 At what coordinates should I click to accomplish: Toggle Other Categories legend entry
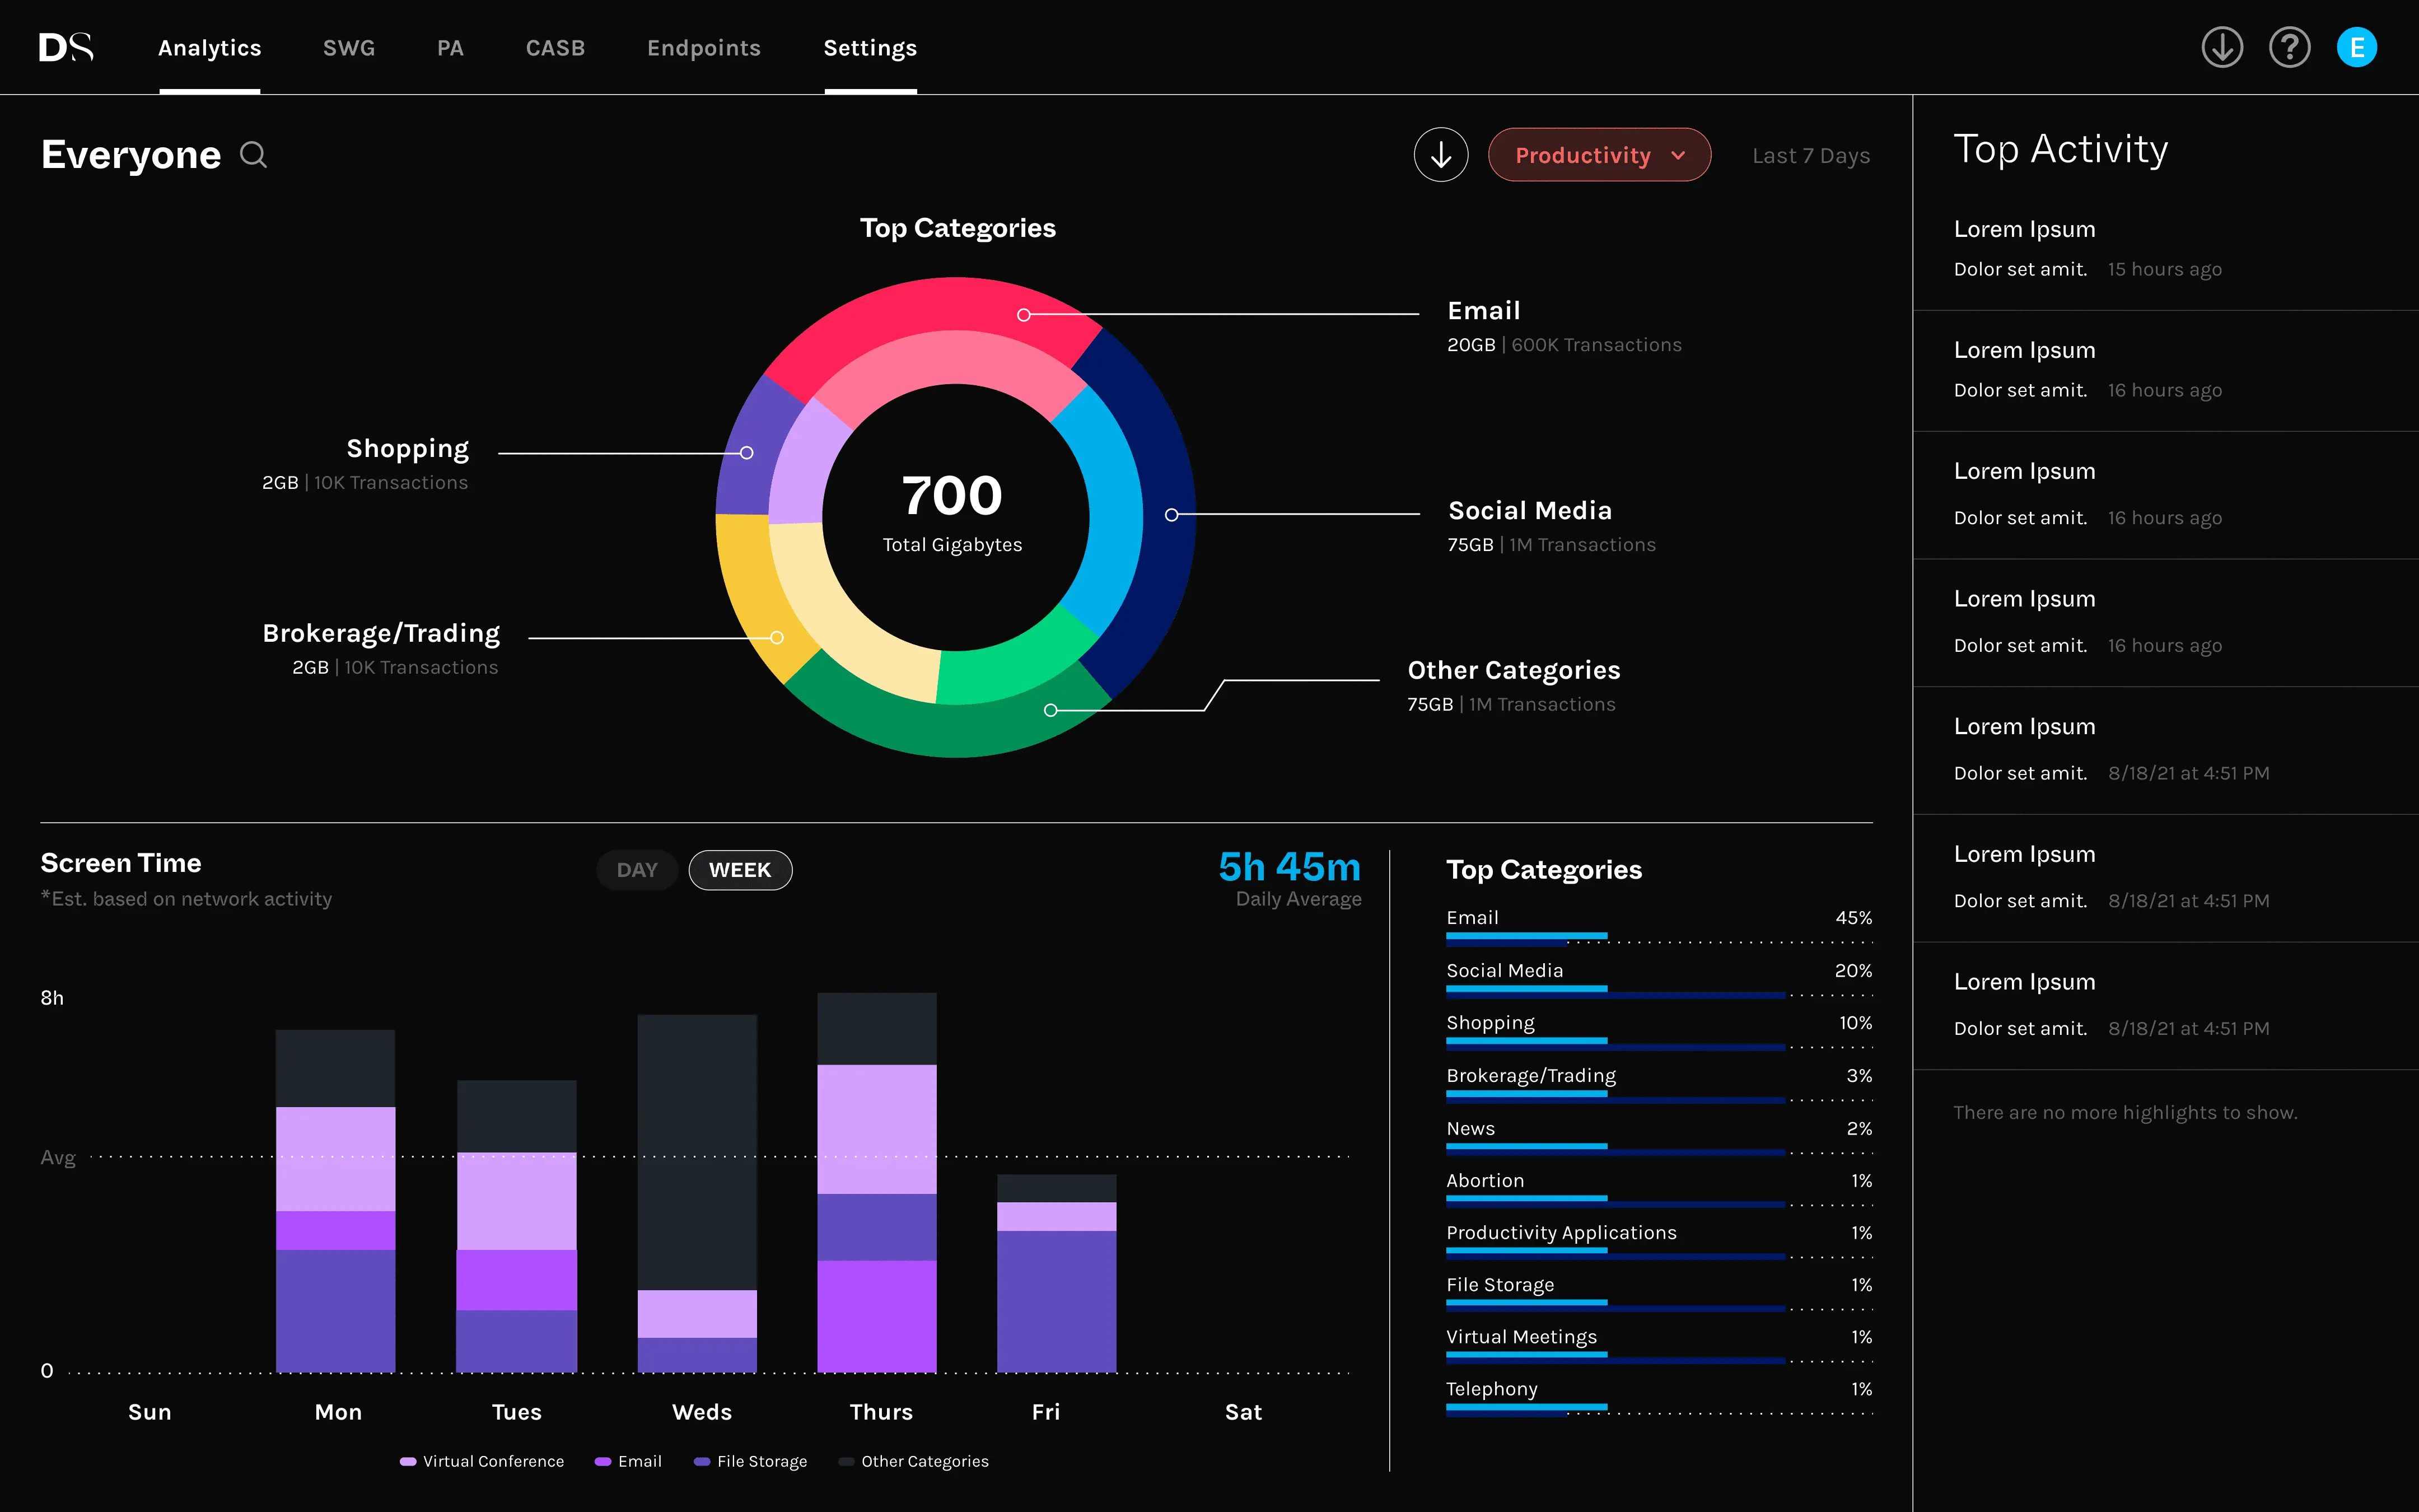coord(914,1461)
